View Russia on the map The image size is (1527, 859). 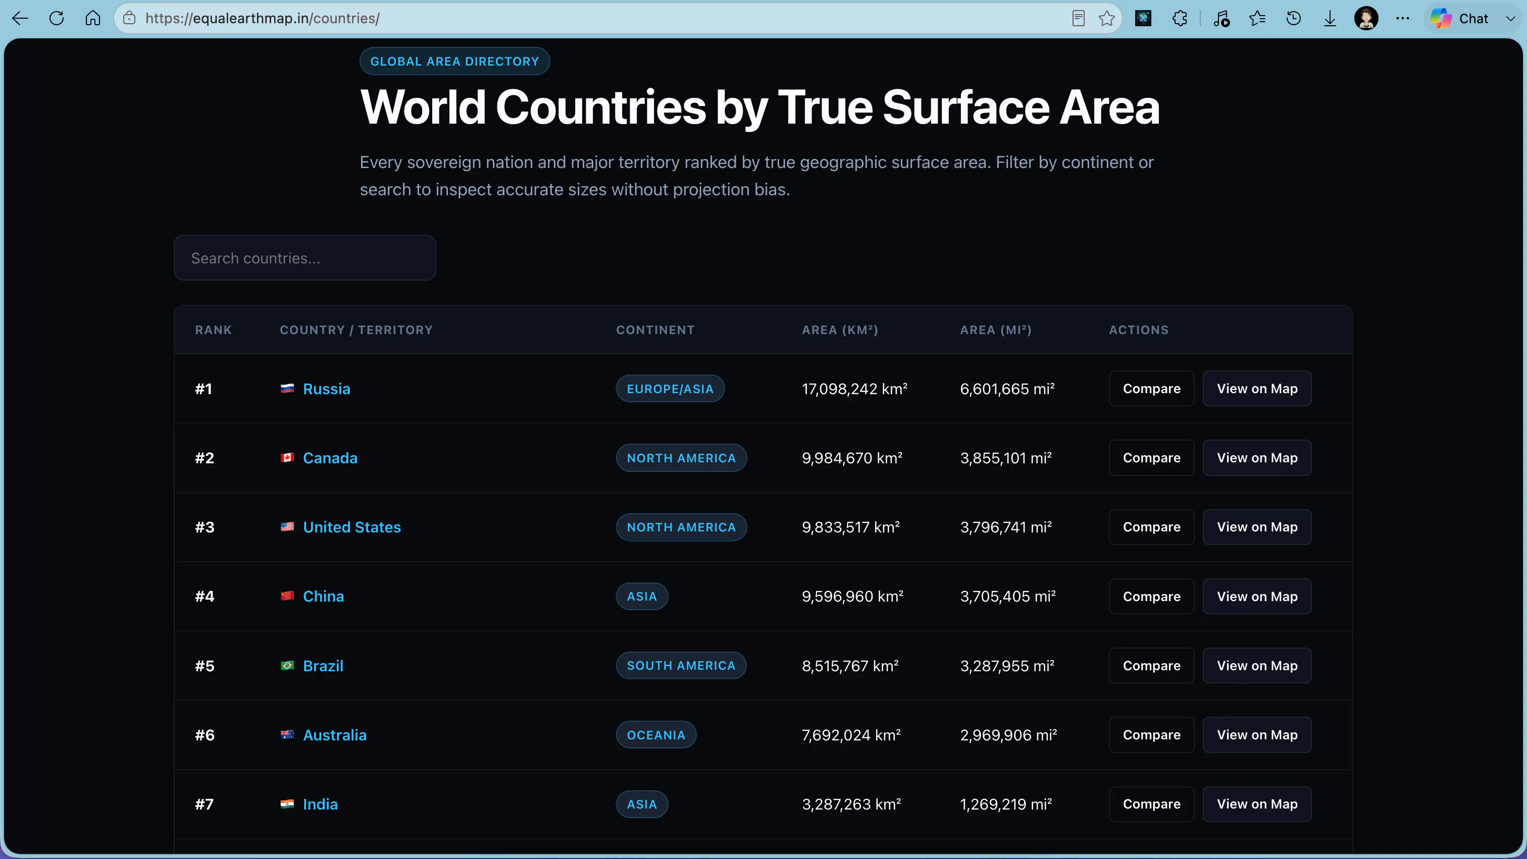click(1257, 389)
